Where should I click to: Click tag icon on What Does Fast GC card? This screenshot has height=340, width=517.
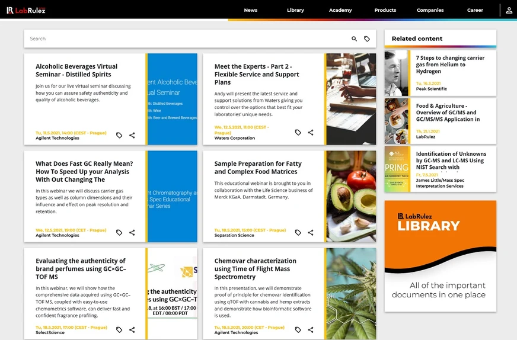[119, 233]
